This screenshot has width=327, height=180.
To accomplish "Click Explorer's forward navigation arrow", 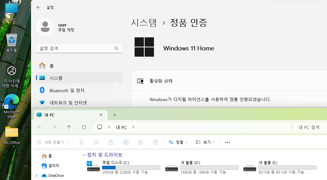I will click(x=54, y=127).
